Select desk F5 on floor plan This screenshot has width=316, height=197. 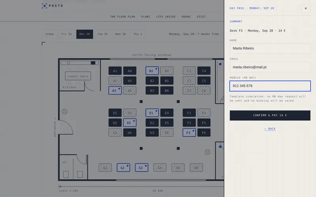(204, 123)
